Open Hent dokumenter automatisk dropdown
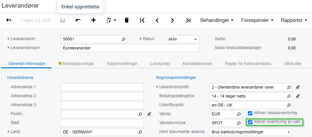The height and width of the screenshot is (137, 312). click(x=251, y=132)
